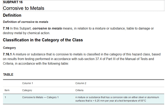Click the bold italic "corrosive to metals" term

pyautogui.click(x=47, y=28)
